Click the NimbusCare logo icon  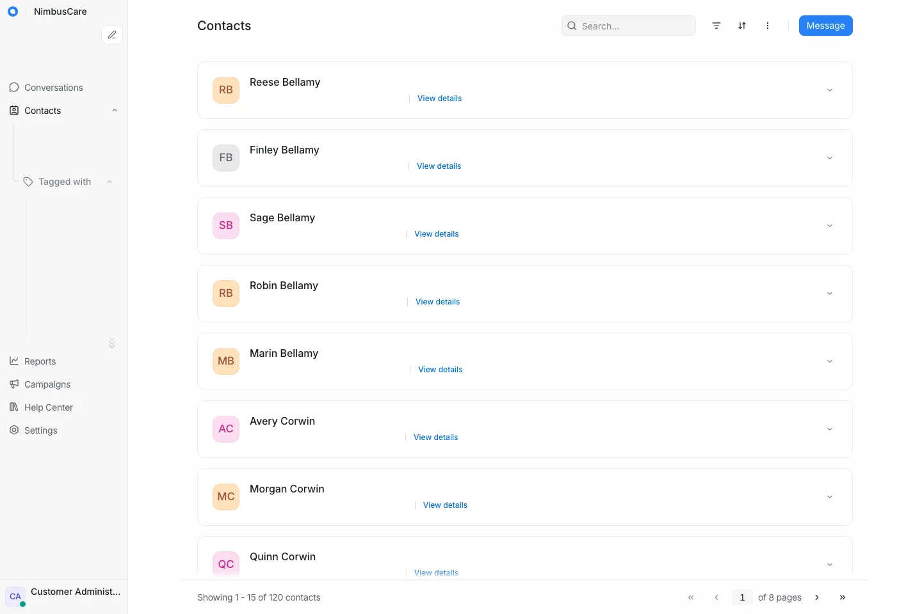[x=13, y=12]
